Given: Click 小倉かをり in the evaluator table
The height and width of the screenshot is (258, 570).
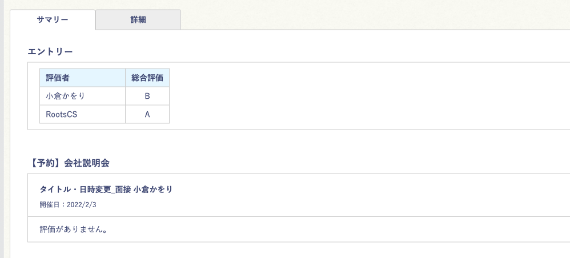Looking at the screenshot, I should [x=66, y=96].
